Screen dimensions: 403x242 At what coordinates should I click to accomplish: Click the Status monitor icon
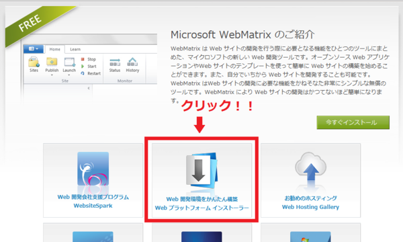point(115,63)
